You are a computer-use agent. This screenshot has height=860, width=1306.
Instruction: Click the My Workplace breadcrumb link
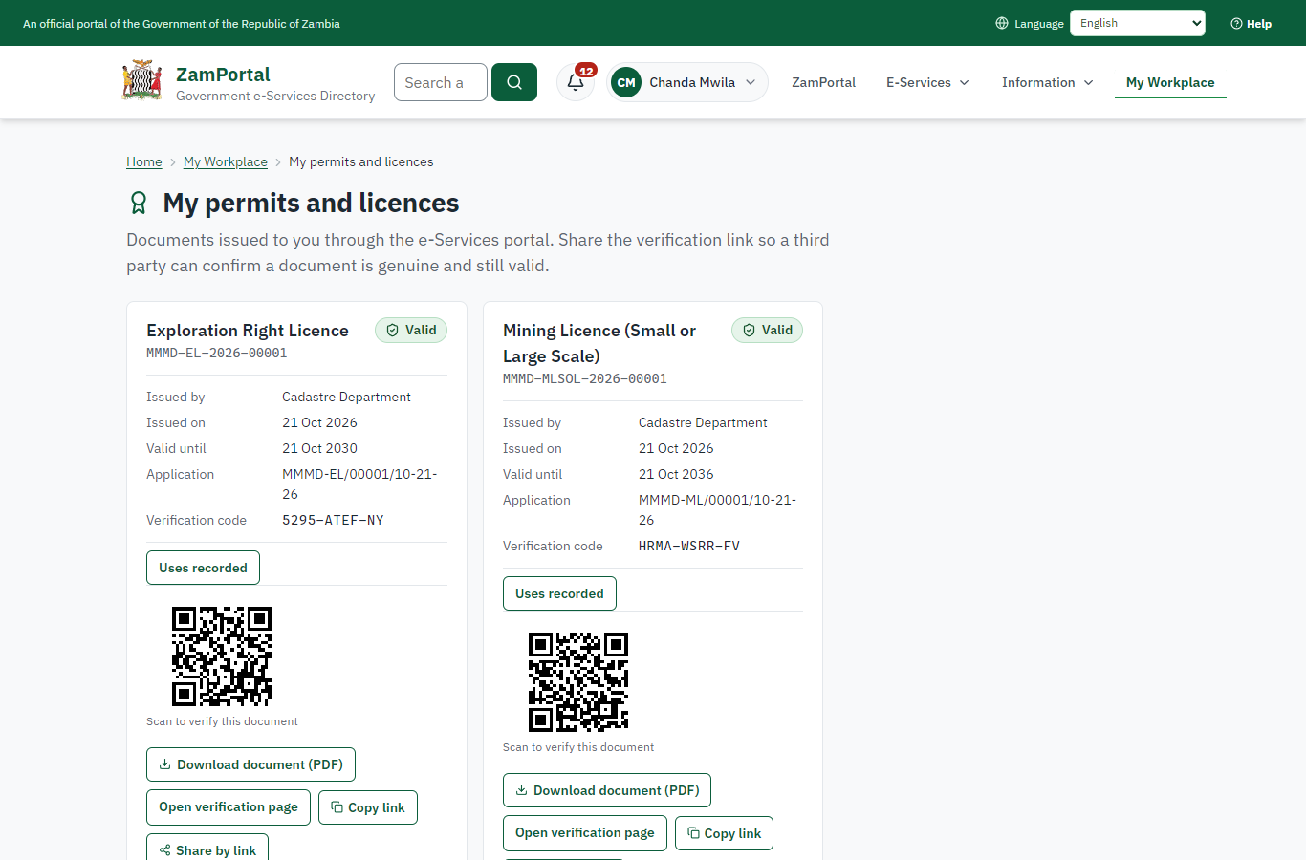tap(226, 161)
